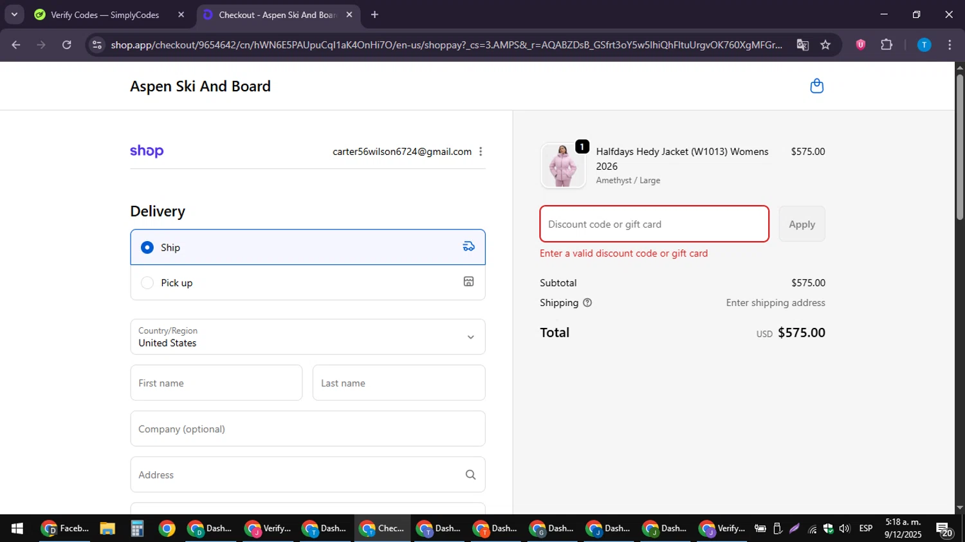Viewport: 965px width, 542px height.
Task: Click the volume speaker icon in the system tray
Action: [x=845, y=528]
